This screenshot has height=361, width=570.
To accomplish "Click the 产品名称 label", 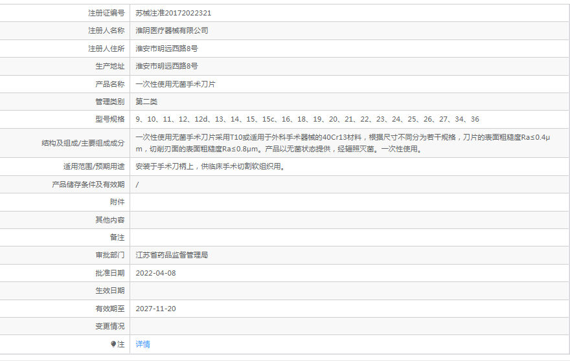I will [x=109, y=84].
